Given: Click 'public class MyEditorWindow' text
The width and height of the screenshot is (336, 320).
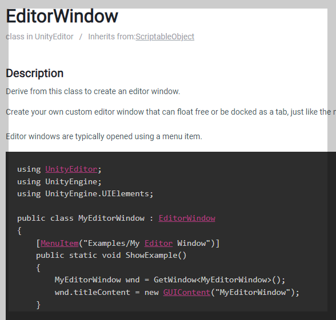Looking at the screenshot, I should [x=81, y=218].
